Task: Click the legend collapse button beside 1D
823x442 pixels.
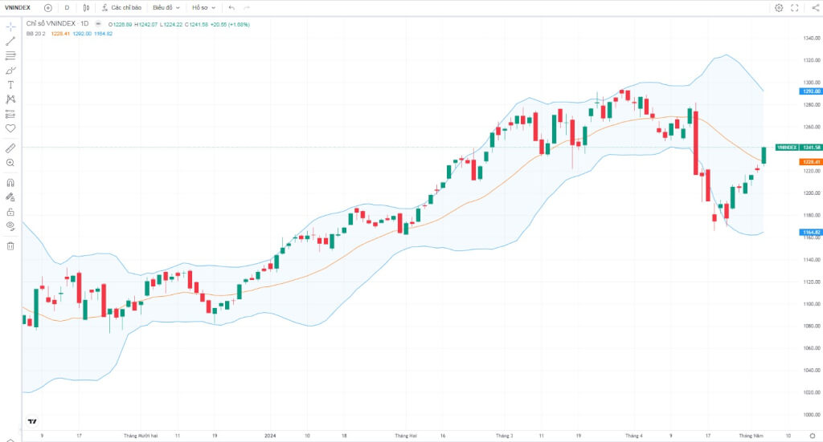Action: pos(98,24)
